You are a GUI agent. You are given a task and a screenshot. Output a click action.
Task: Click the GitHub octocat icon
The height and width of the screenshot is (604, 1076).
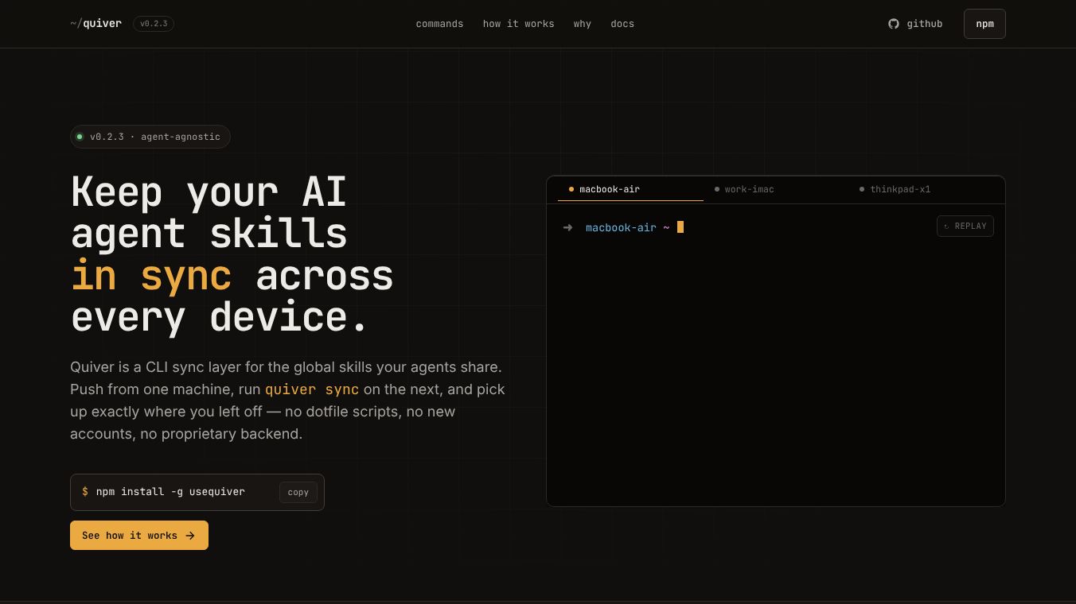pyautogui.click(x=894, y=24)
